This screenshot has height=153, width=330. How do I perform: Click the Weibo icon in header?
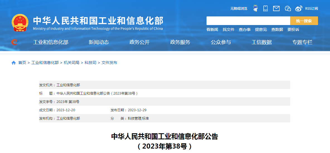[299, 8]
